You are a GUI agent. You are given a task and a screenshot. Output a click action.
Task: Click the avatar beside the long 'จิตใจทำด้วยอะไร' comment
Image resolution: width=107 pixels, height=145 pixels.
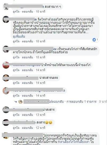coord(6,19)
